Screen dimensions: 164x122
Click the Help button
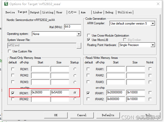(149, 115)
